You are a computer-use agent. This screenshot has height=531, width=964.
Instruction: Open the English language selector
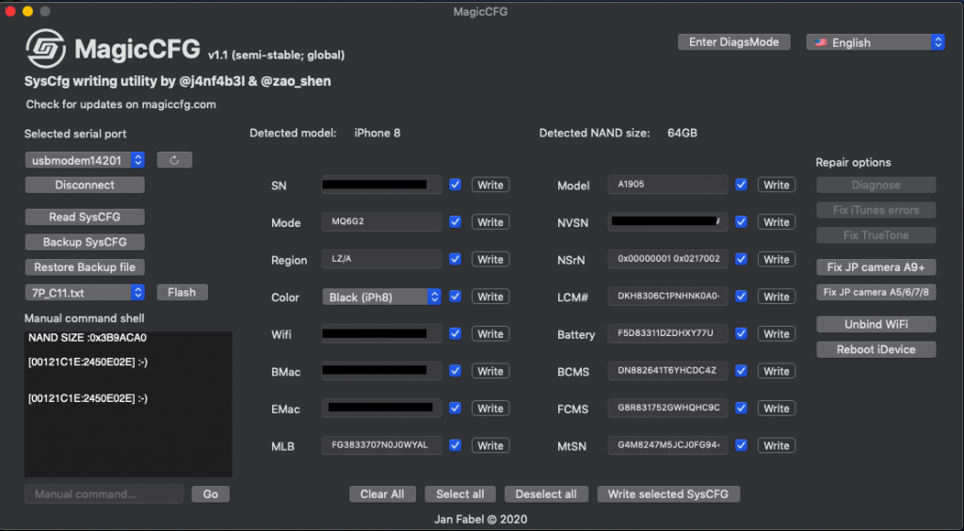pyautogui.click(x=876, y=42)
